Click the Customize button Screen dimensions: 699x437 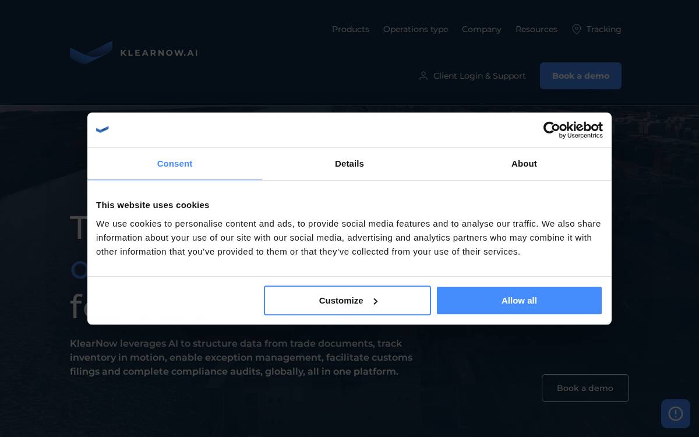point(347,301)
